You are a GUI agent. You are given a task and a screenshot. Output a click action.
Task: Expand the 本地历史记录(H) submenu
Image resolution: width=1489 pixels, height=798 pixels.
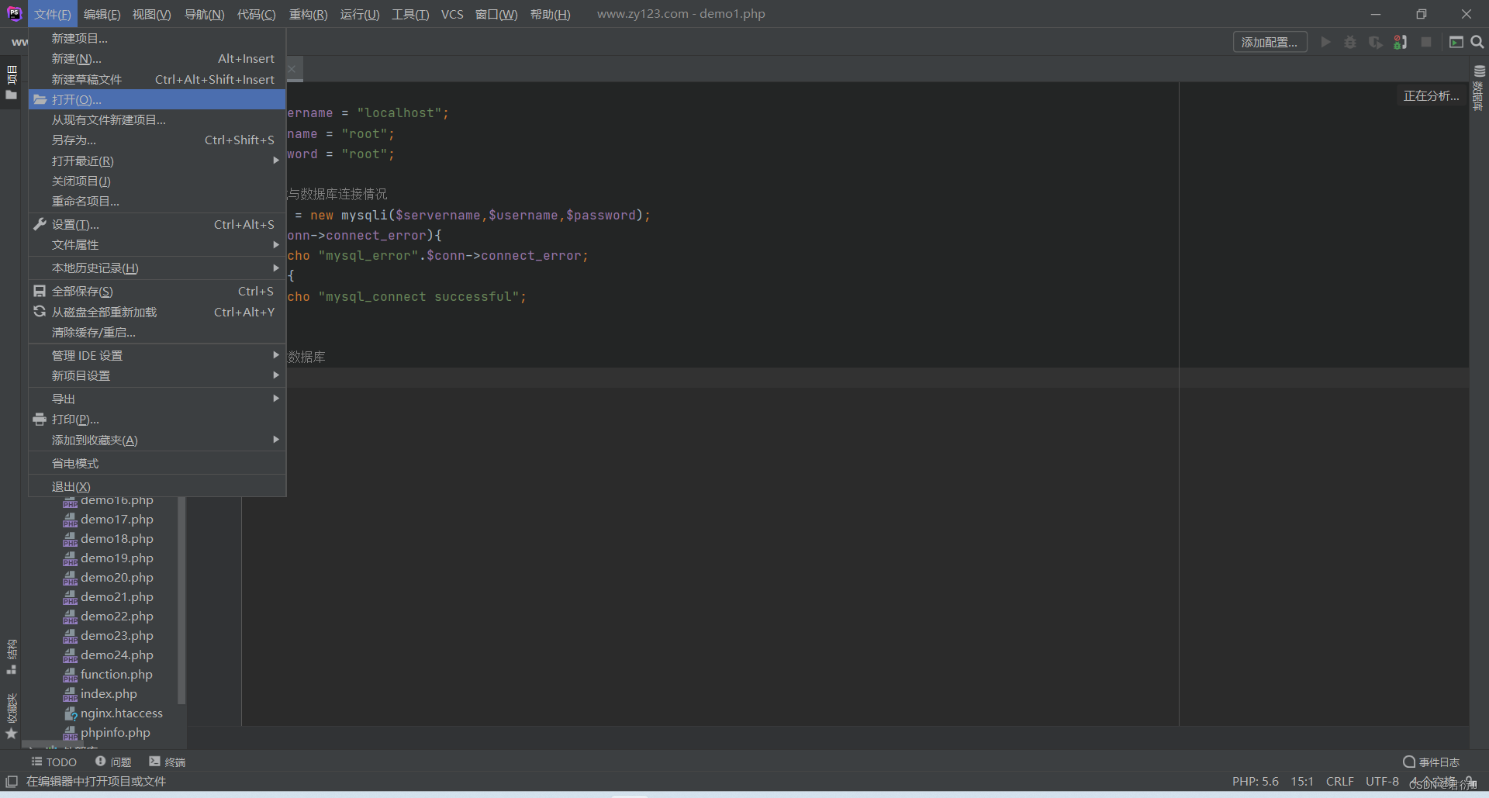point(157,268)
